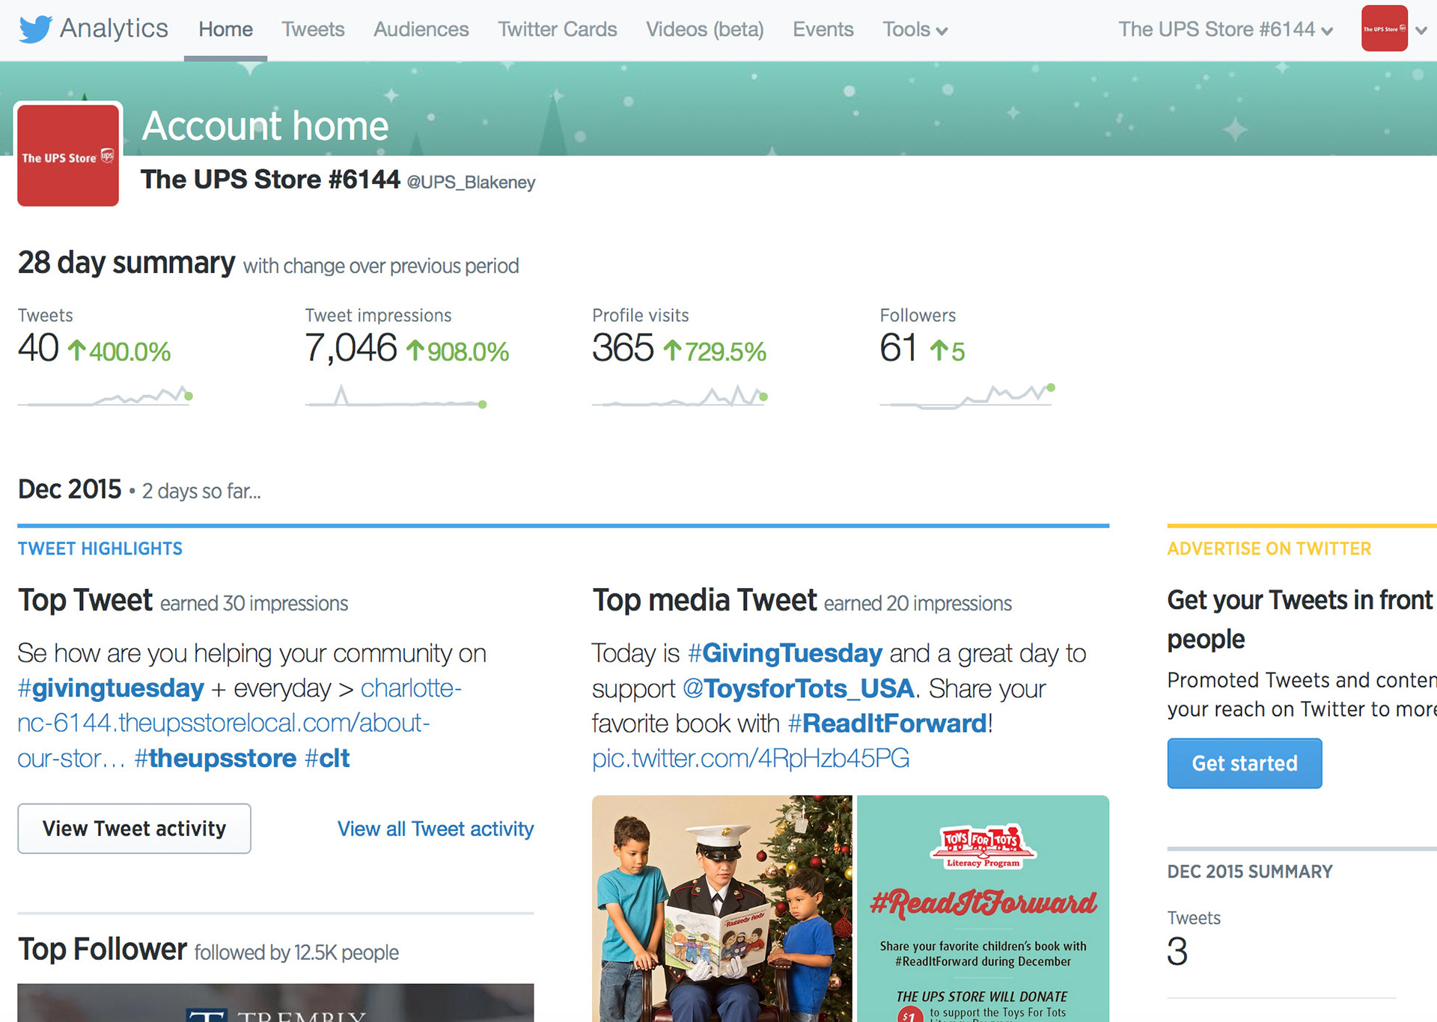Screen dimensions: 1437x1022
Task: Open the #theupsstore hashtag link
Action: tap(216, 758)
